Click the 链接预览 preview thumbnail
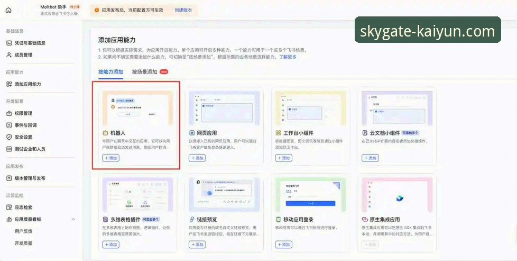 (224, 195)
